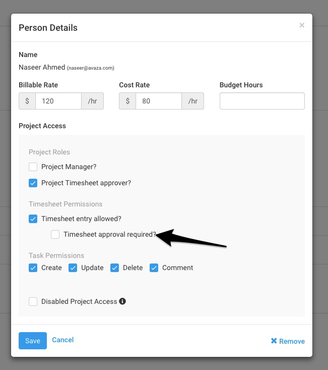
Task: Uncheck the Delete task permission
Action: coord(114,268)
